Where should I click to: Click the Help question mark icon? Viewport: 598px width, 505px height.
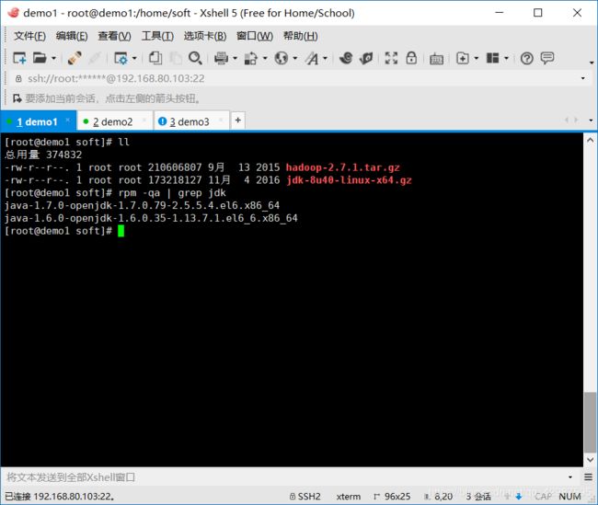tap(526, 59)
